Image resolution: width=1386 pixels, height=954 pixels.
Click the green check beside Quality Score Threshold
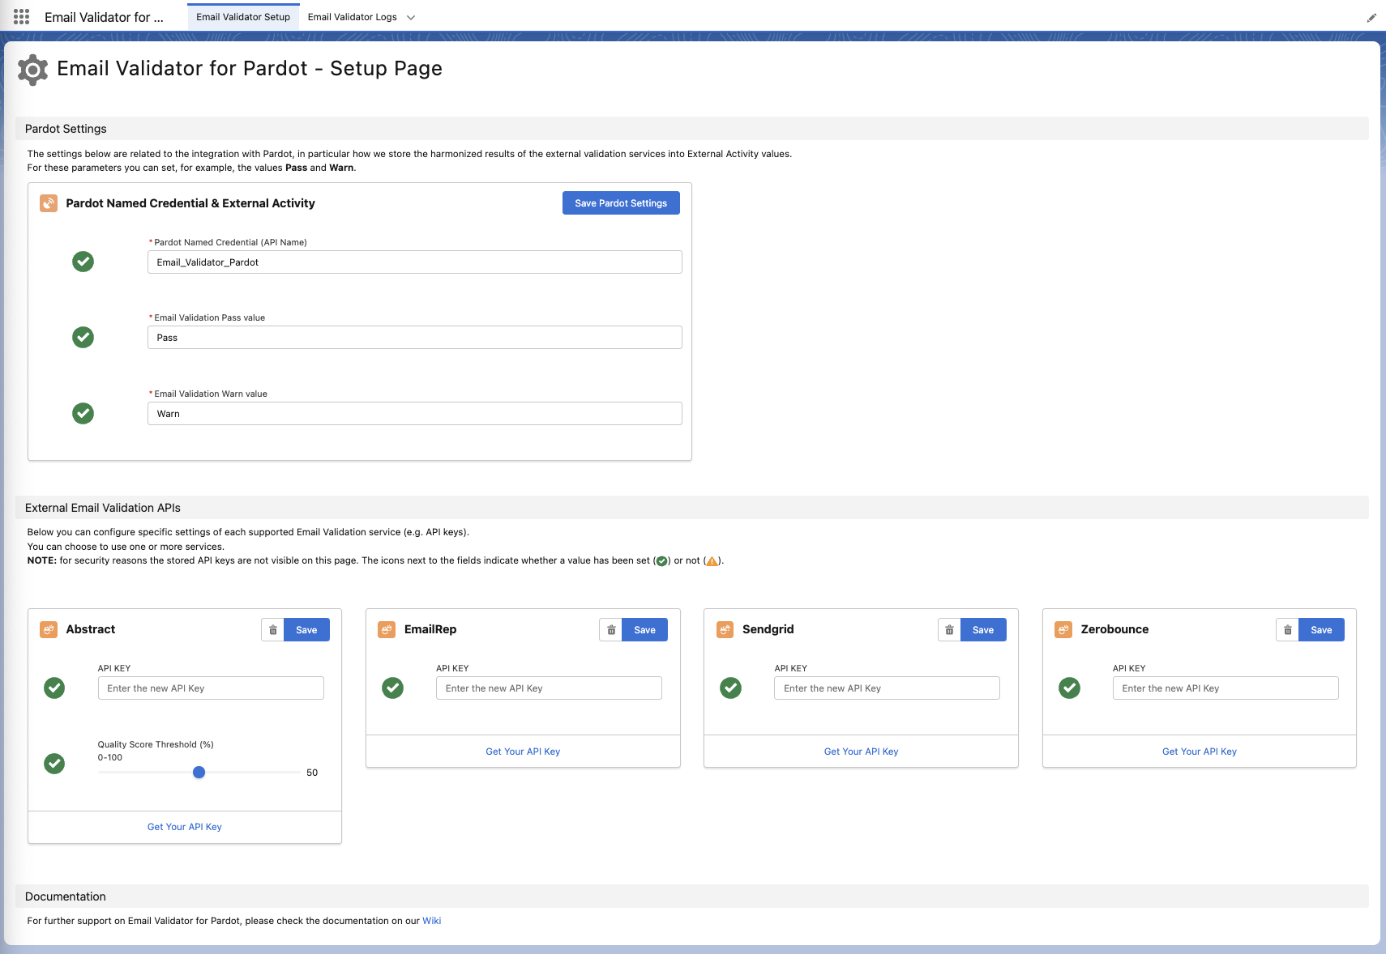54,763
